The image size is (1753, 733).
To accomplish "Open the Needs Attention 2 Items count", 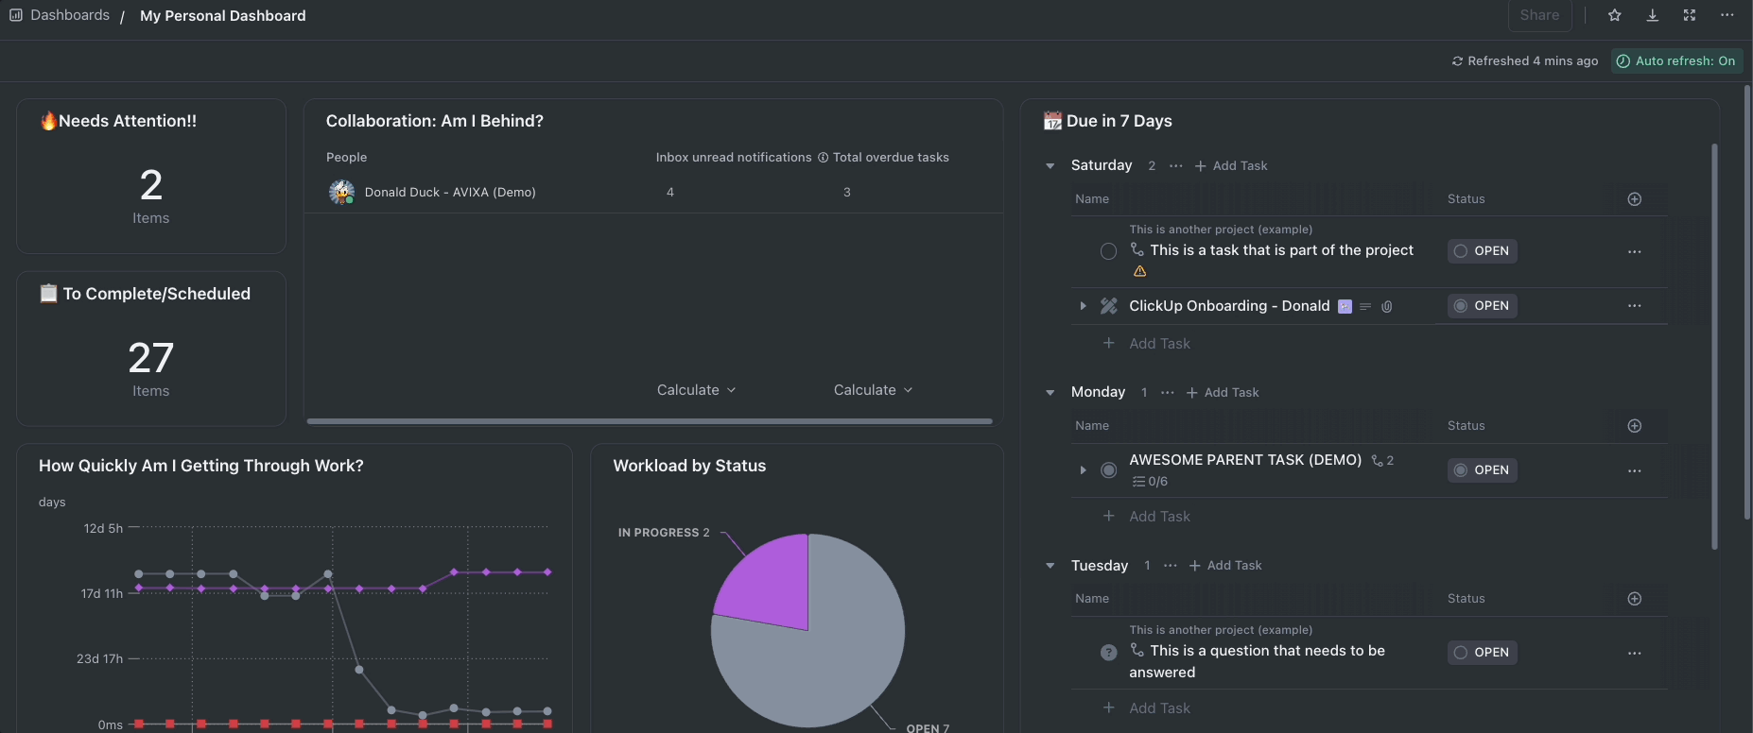I will click(x=151, y=196).
